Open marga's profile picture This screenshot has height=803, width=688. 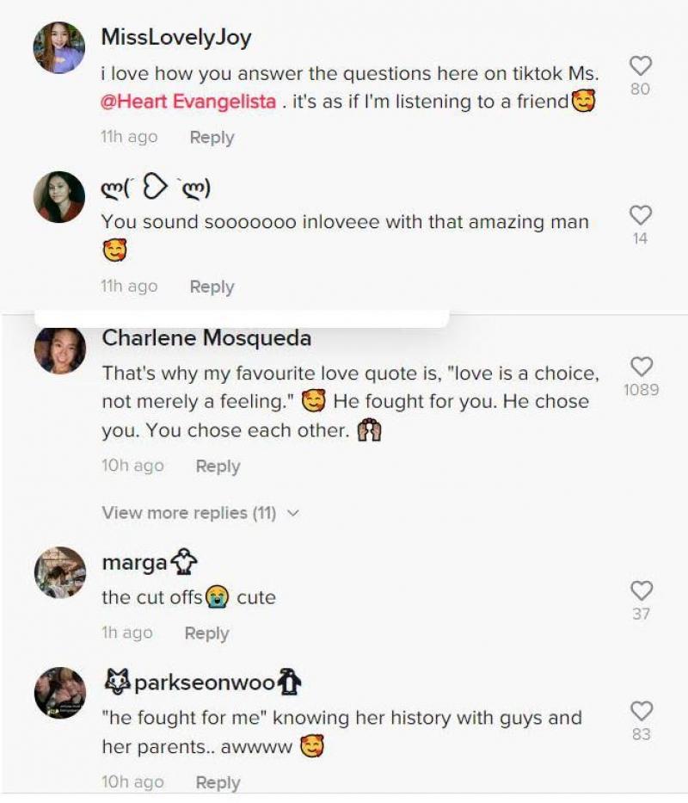[x=59, y=572]
